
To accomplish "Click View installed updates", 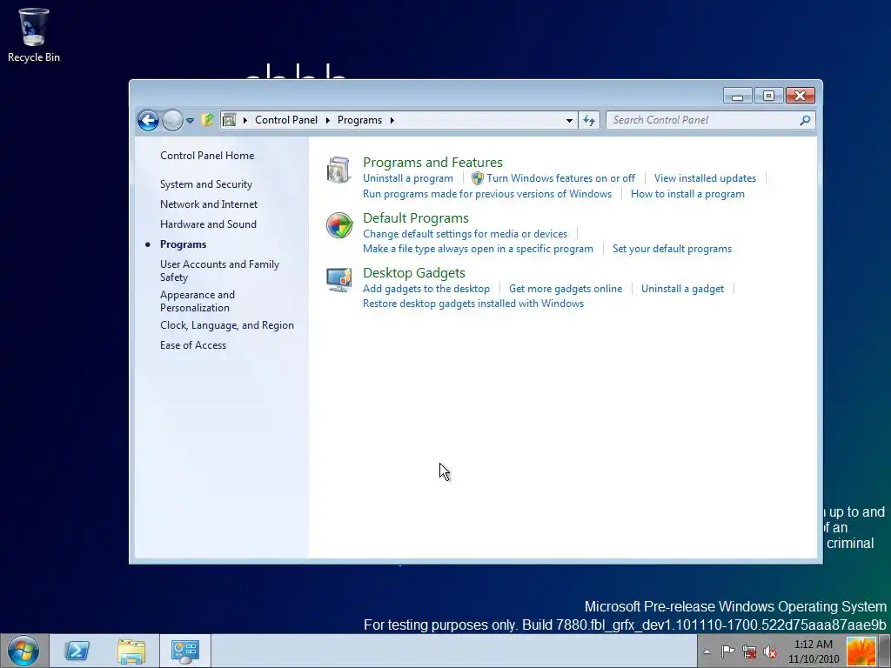I will point(705,178).
